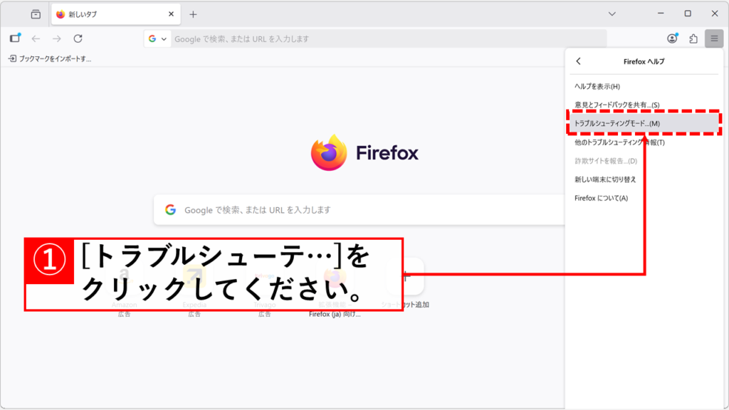Click the ショートカット追加 add shortcut tile
This screenshot has width=729, height=410.
tap(405, 283)
